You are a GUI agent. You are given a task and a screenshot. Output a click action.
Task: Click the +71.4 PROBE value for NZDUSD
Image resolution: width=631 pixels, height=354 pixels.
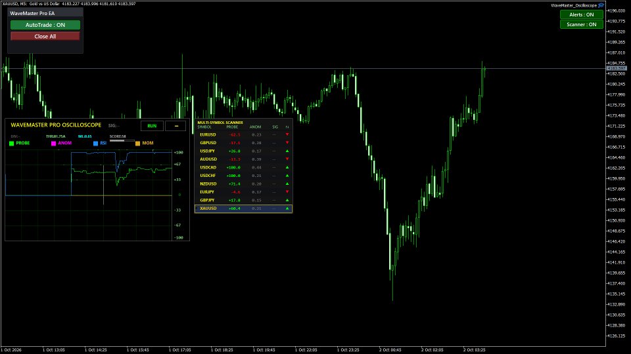coord(234,184)
